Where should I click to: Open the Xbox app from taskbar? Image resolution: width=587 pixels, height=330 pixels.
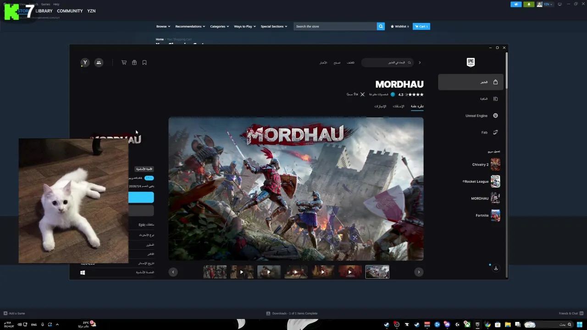click(467, 325)
